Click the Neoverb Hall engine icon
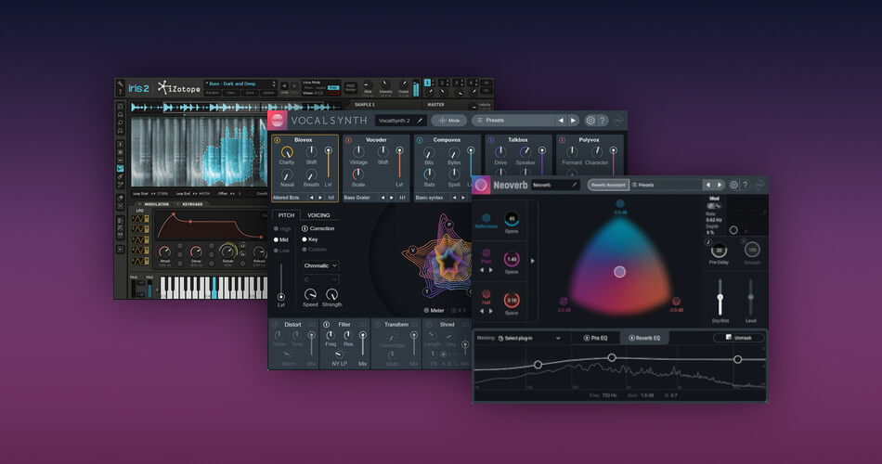The height and width of the screenshot is (464, 882). pos(486,294)
